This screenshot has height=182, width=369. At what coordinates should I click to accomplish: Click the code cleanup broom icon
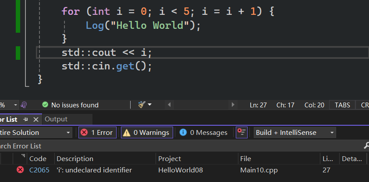tap(142, 105)
